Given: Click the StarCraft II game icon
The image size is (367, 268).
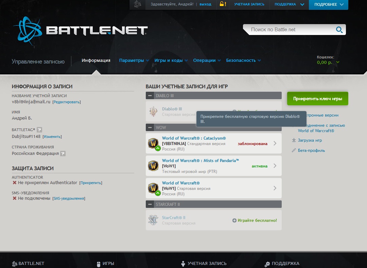Looking at the screenshot, I should tap(153, 220).
